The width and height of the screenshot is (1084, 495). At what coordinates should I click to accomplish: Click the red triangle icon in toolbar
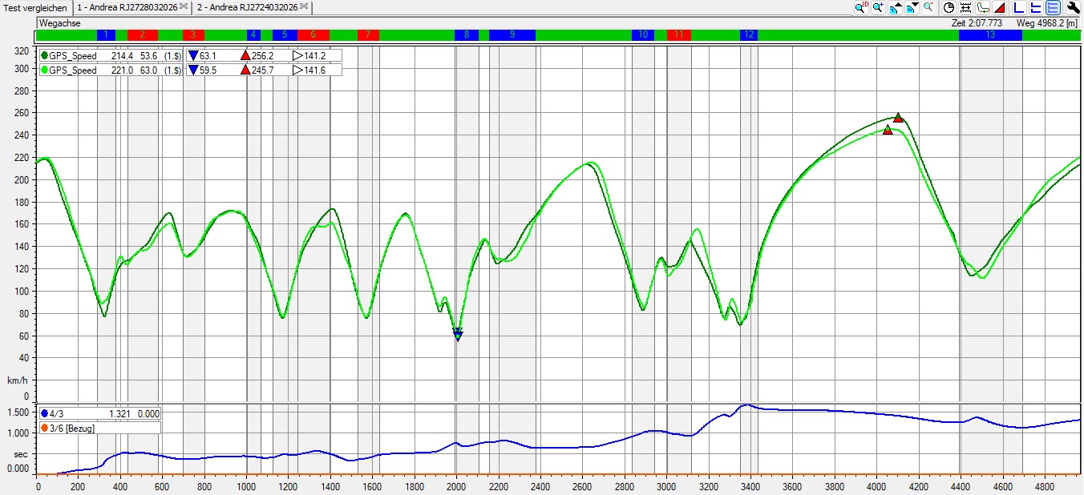click(999, 7)
